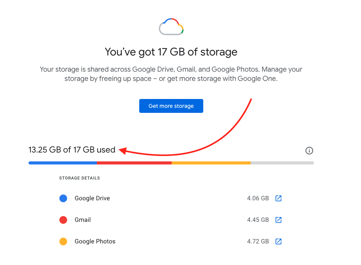Click the blue segment of storage bar
Image resolution: width=361 pixels, height=265 pixels.
click(62, 163)
